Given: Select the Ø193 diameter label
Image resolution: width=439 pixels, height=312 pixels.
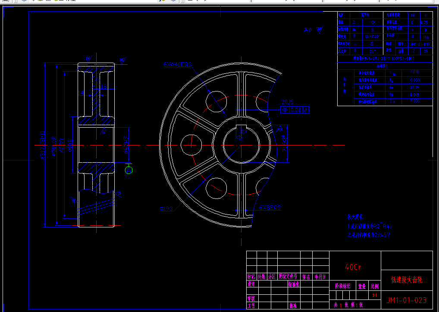Looking at the screenshot, I should pos(166,209).
